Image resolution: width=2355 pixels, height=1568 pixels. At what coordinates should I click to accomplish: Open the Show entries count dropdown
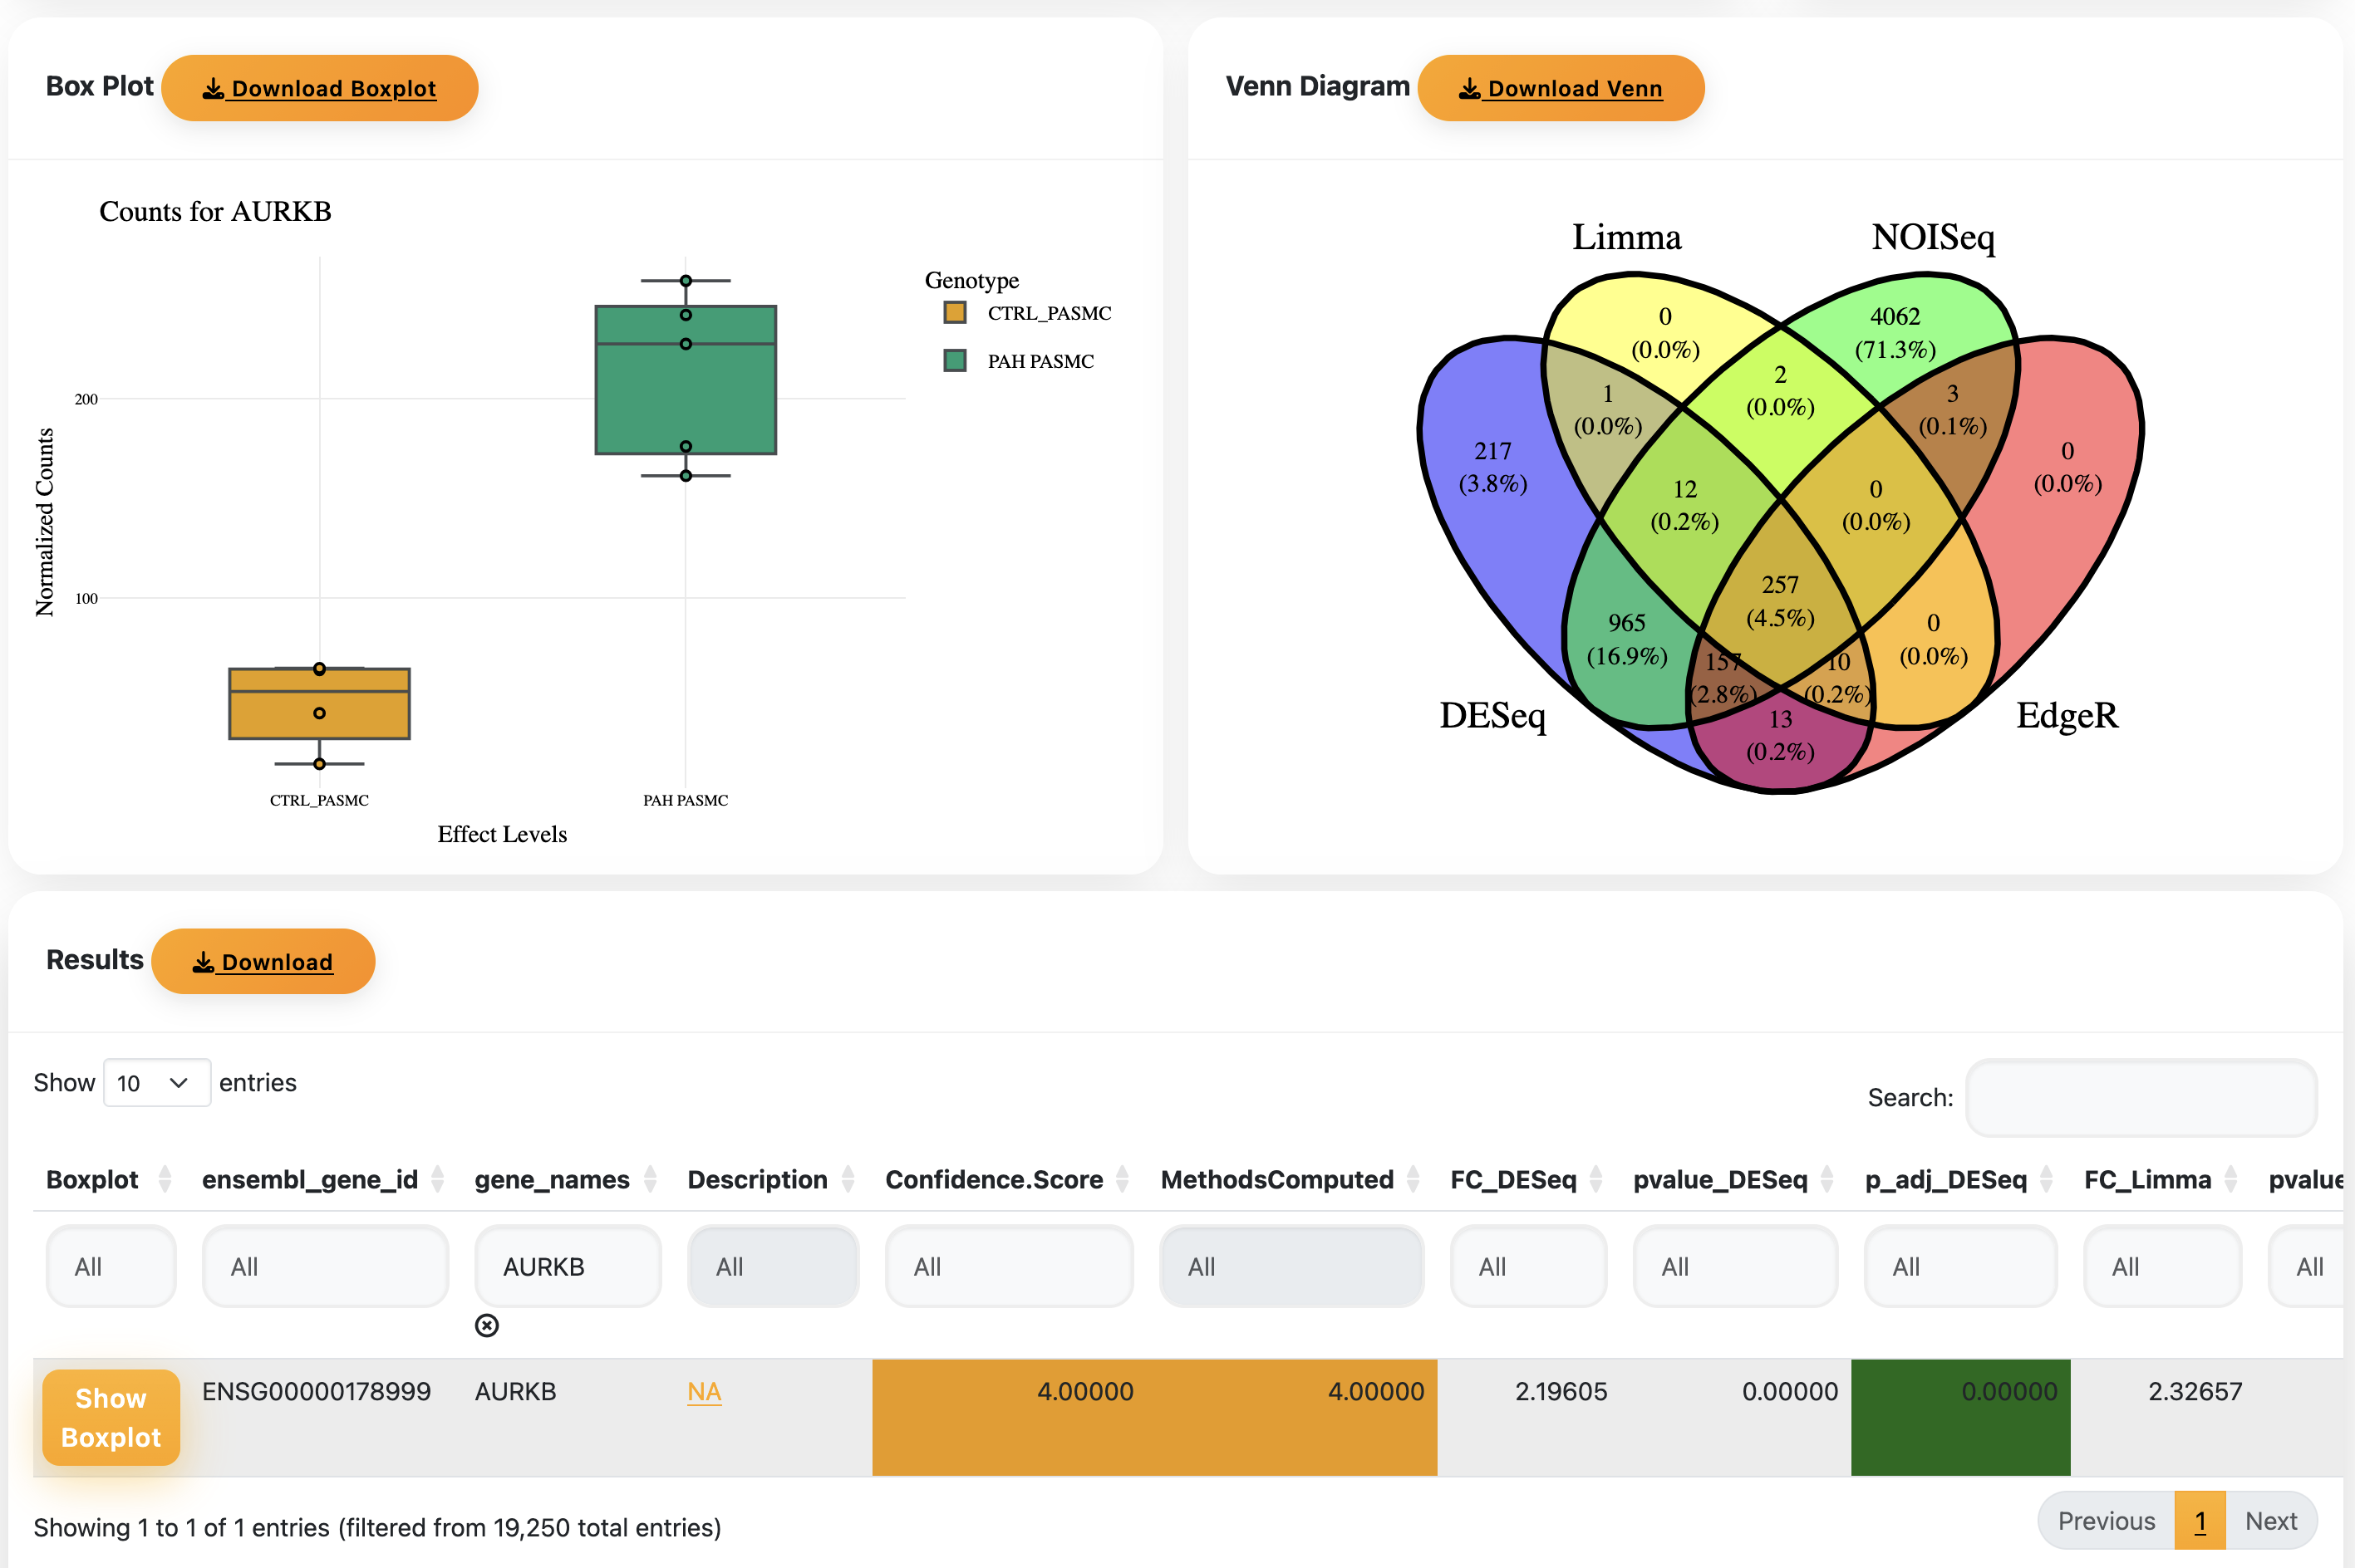156,1083
